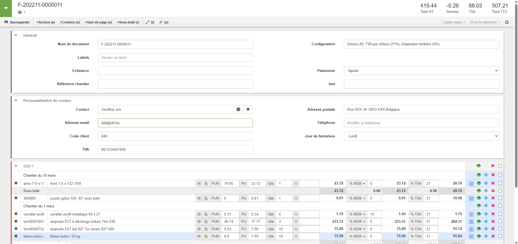Viewport: 518px width, 244px height.
Task: Tick the checkbox on the Beton turbo row
Action: tap(500, 236)
